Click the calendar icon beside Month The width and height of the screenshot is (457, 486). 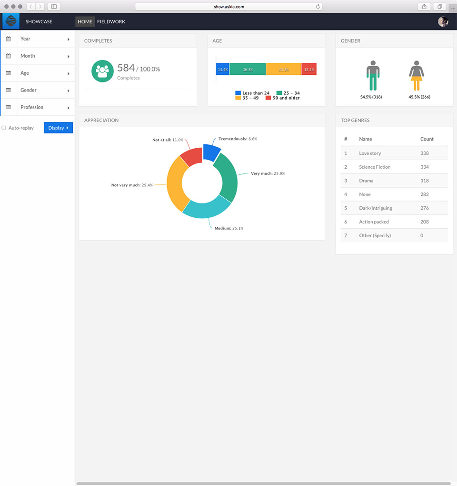coord(9,56)
